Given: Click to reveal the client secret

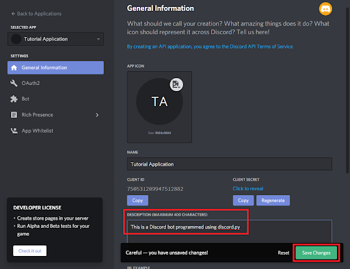Looking at the screenshot, I should tap(248, 188).
